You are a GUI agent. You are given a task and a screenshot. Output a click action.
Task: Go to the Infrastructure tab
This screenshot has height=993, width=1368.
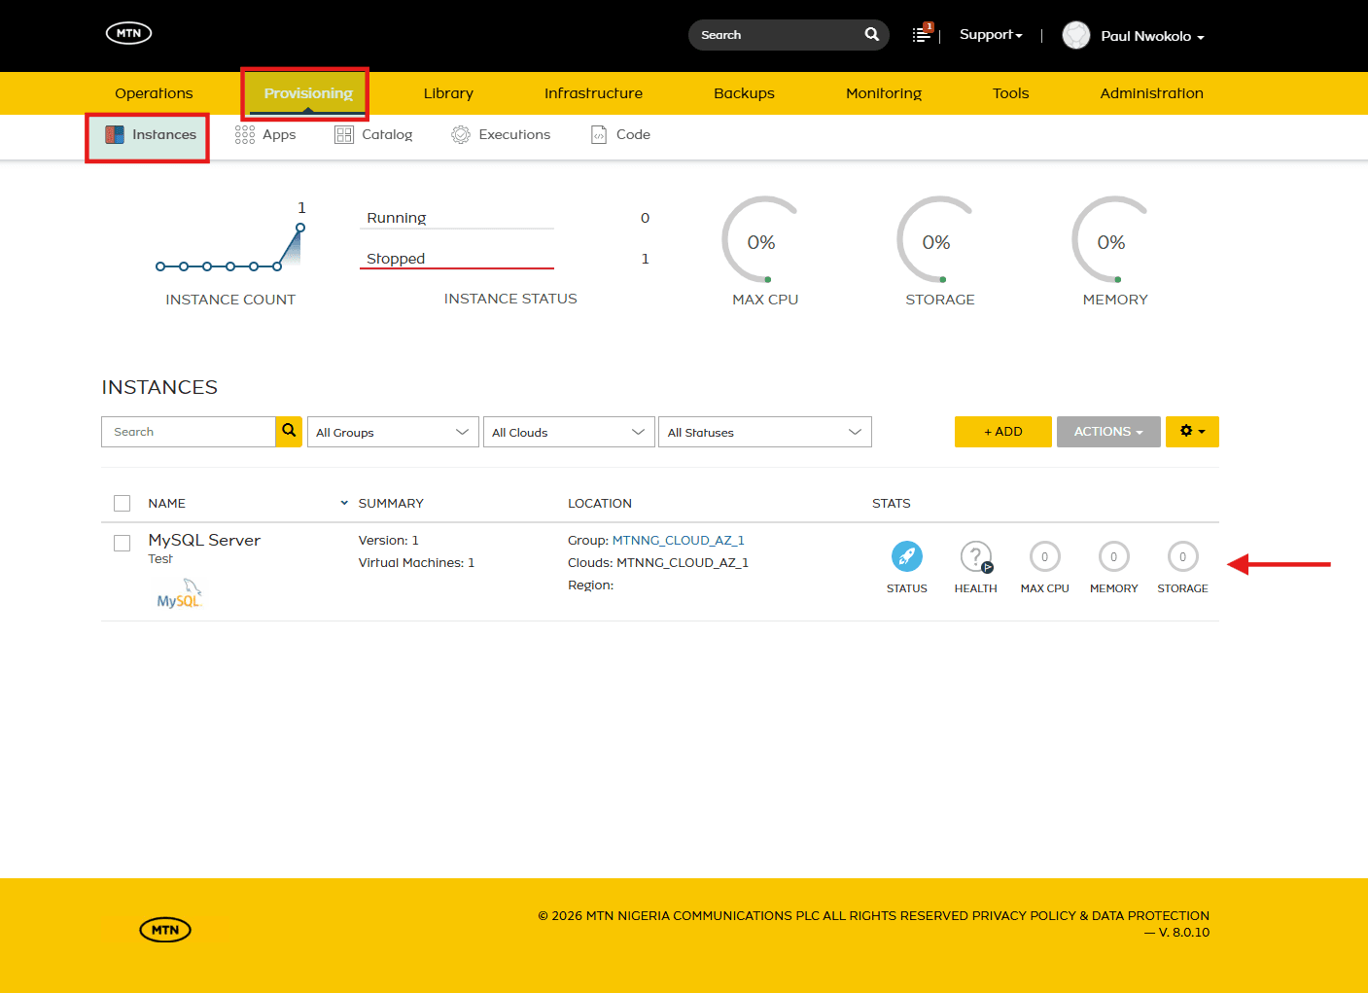[x=593, y=93]
